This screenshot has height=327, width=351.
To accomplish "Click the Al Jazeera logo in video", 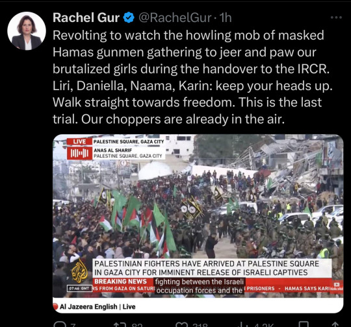I will point(79,271).
